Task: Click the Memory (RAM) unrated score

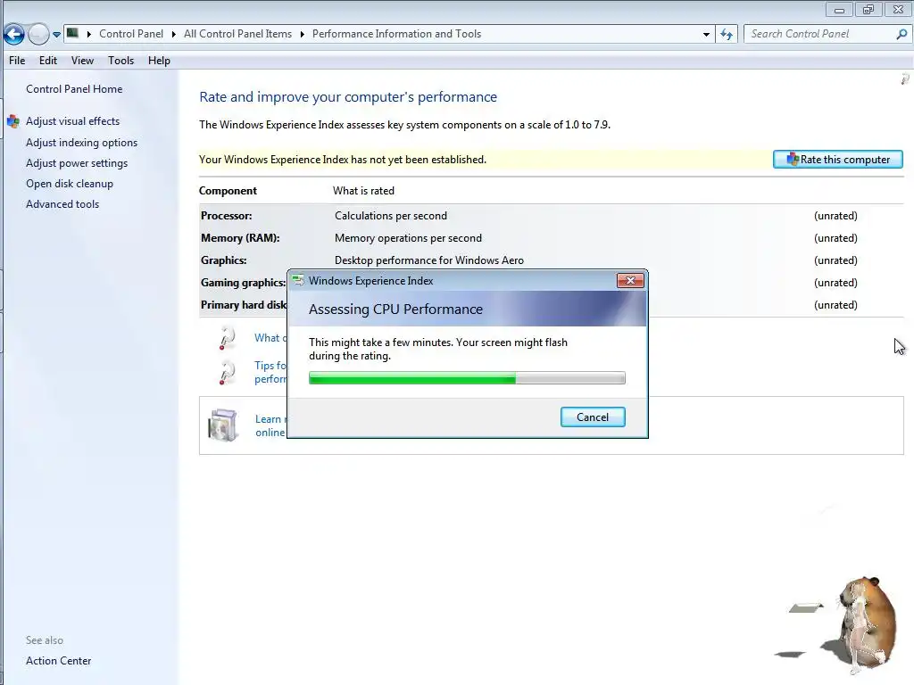Action: [x=835, y=237]
